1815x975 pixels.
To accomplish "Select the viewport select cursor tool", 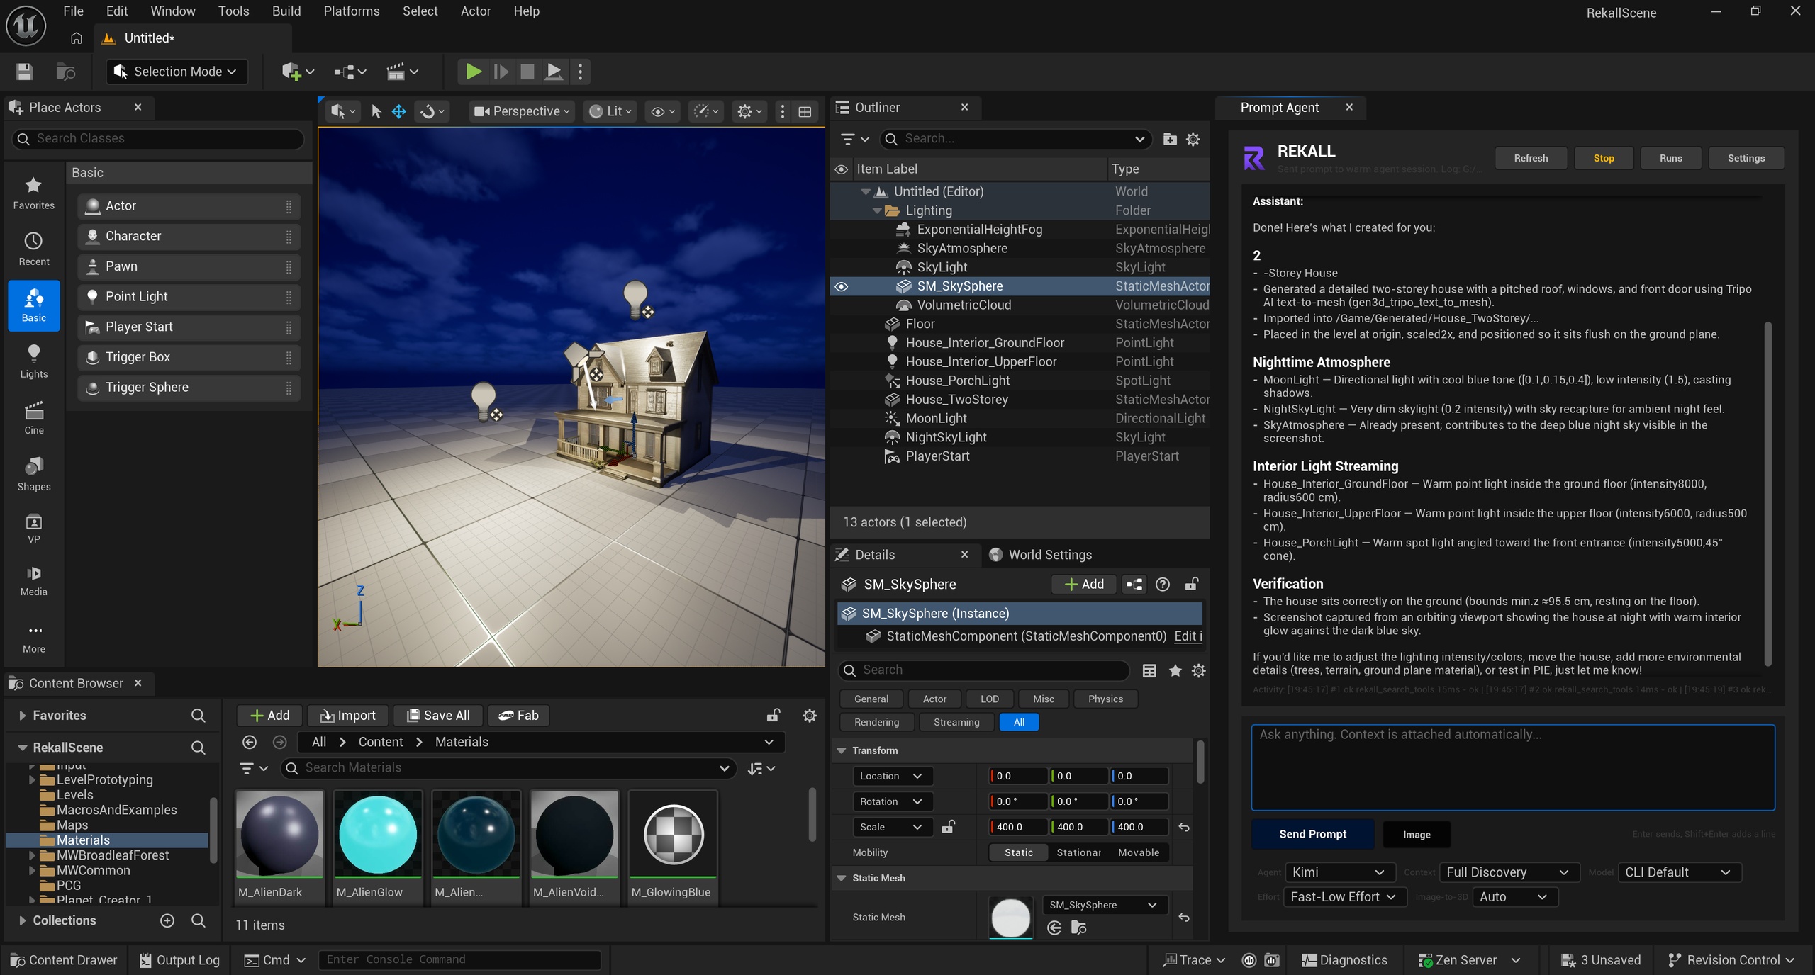I will (376, 111).
